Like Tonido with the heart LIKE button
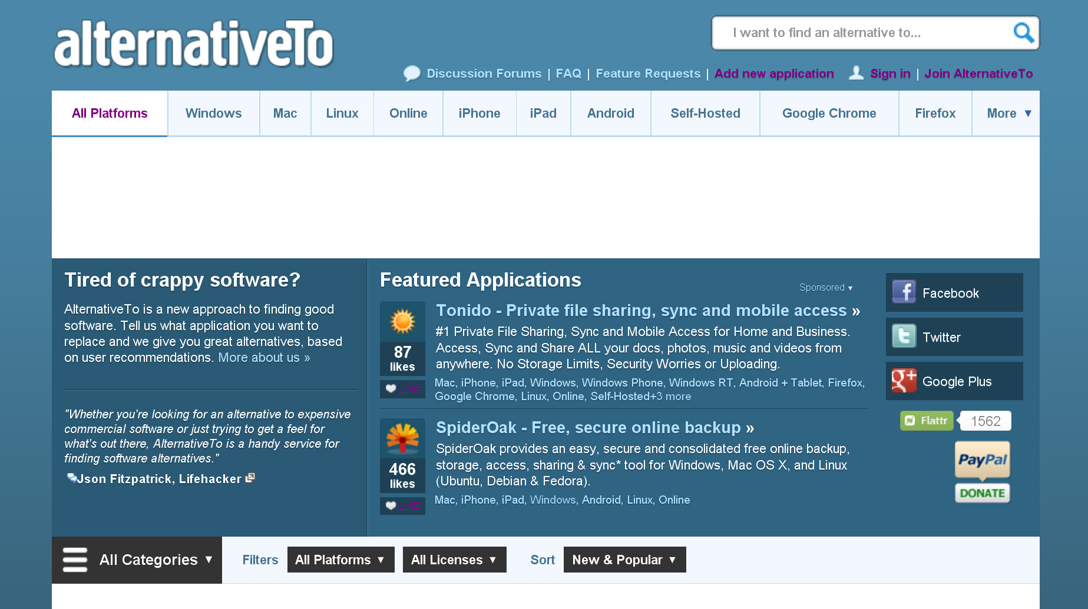This screenshot has height=609, width=1088. click(x=402, y=389)
